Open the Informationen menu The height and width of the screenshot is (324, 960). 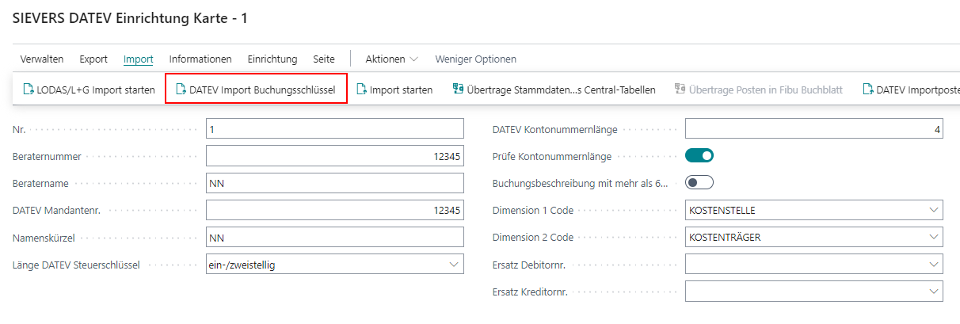200,59
